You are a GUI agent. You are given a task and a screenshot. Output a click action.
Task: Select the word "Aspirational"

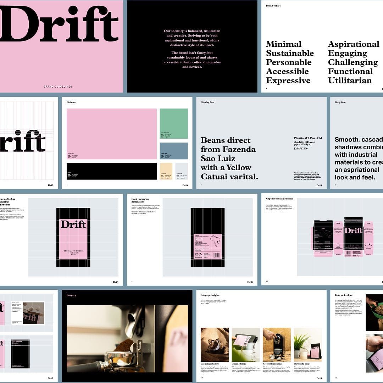354,44
